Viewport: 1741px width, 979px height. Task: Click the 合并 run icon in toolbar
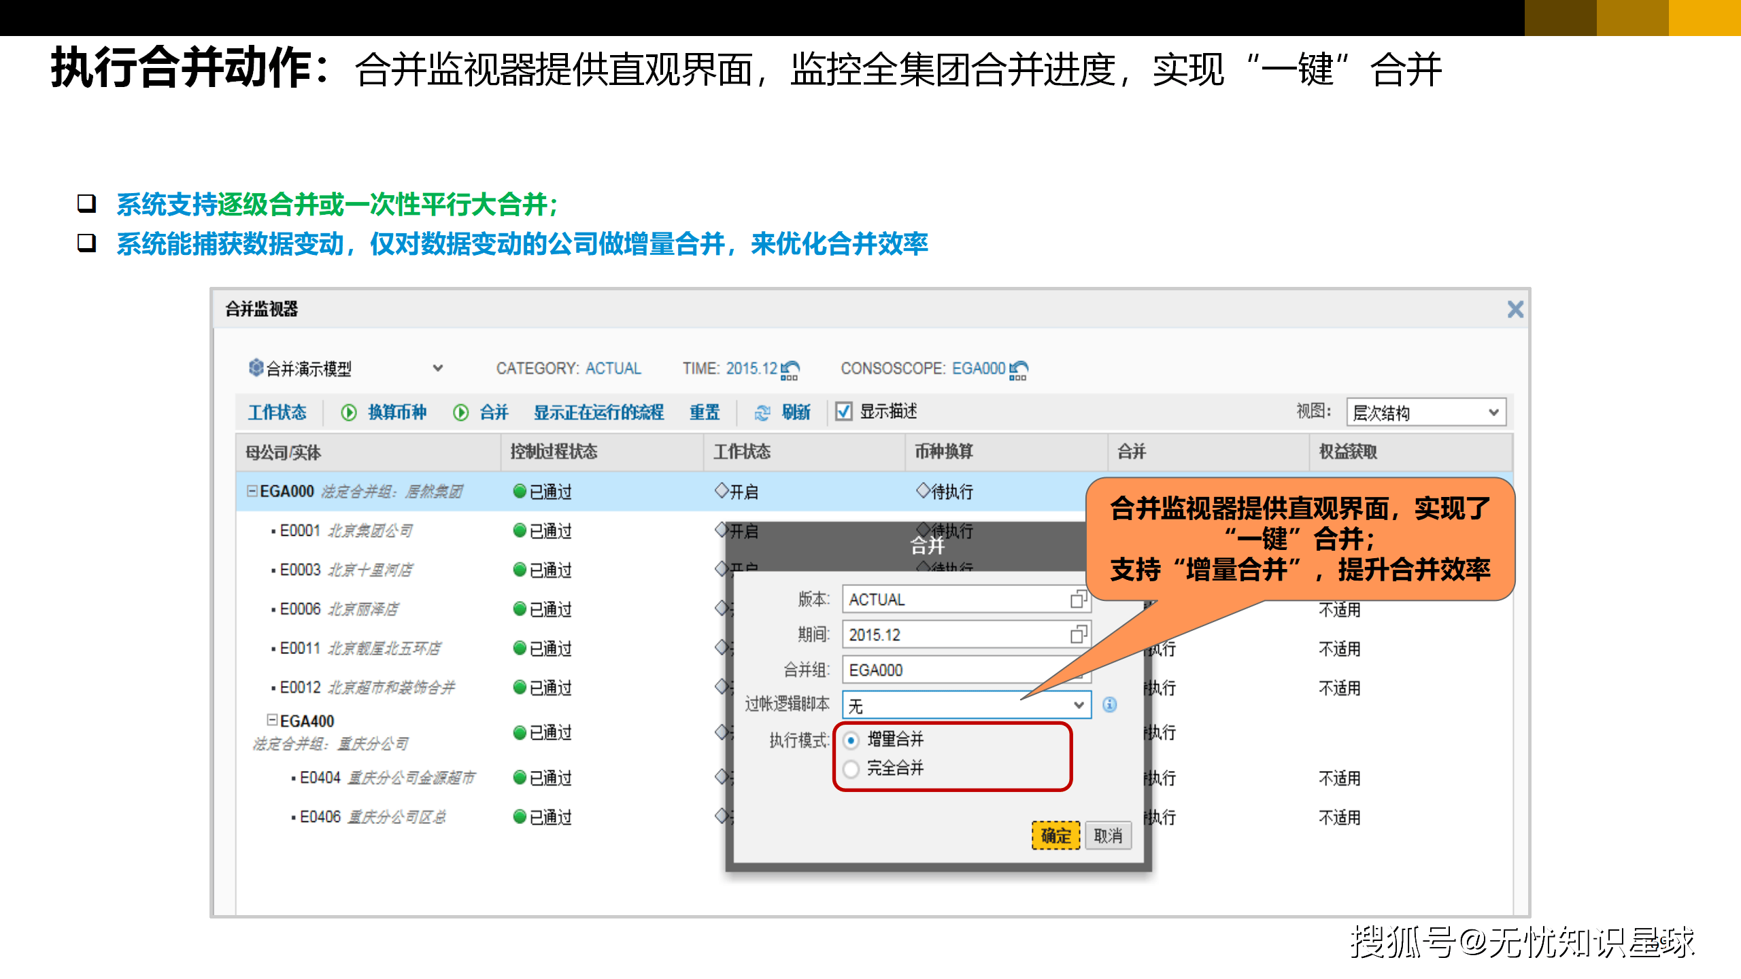(x=460, y=412)
